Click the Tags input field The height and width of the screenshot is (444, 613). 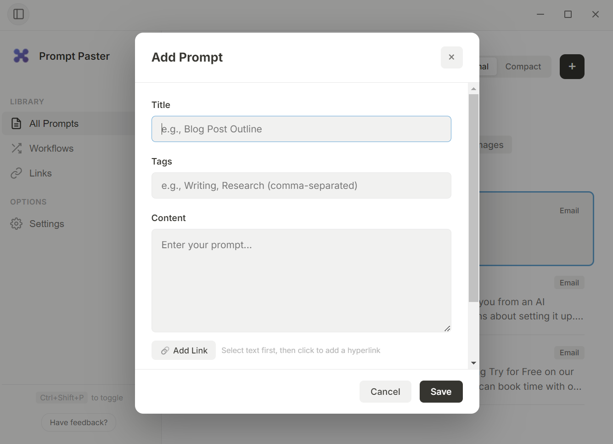(x=301, y=185)
